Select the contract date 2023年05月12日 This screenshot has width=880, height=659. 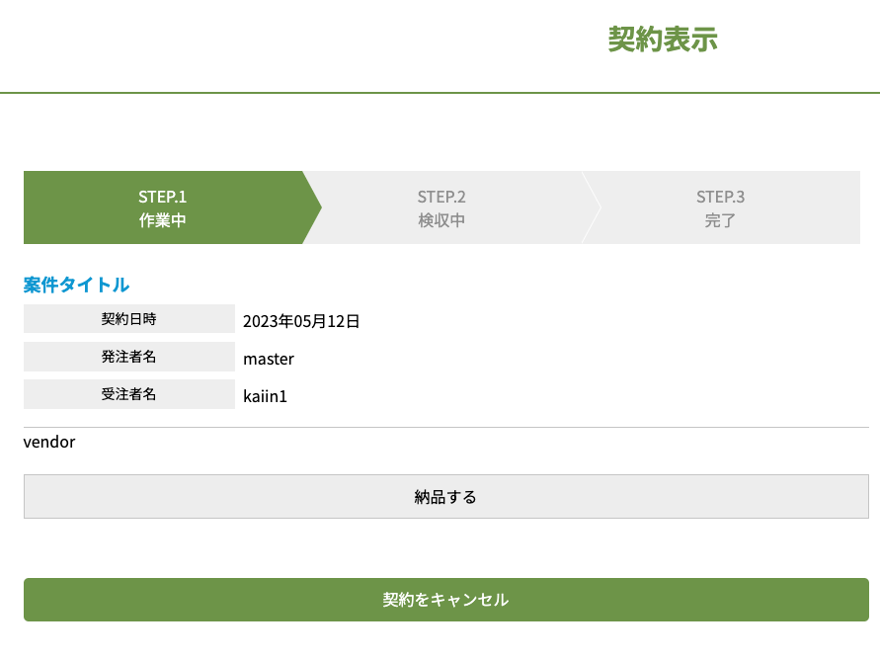pyautogui.click(x=301, y=320)
